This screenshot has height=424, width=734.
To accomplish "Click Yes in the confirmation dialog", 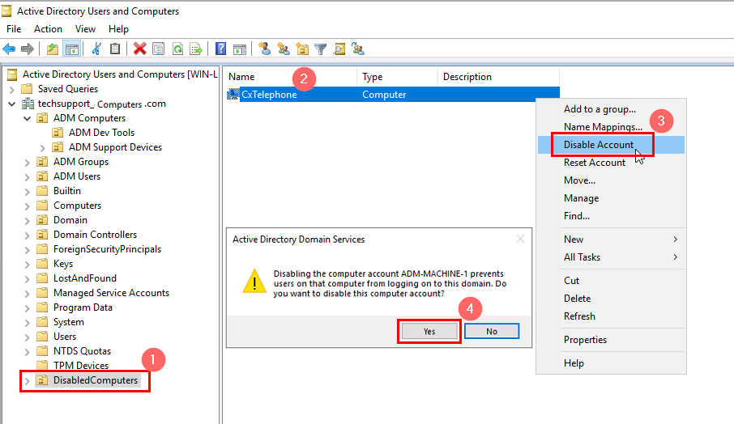I will point(429,332).
